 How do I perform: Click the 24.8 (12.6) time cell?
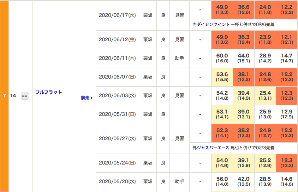265,77
